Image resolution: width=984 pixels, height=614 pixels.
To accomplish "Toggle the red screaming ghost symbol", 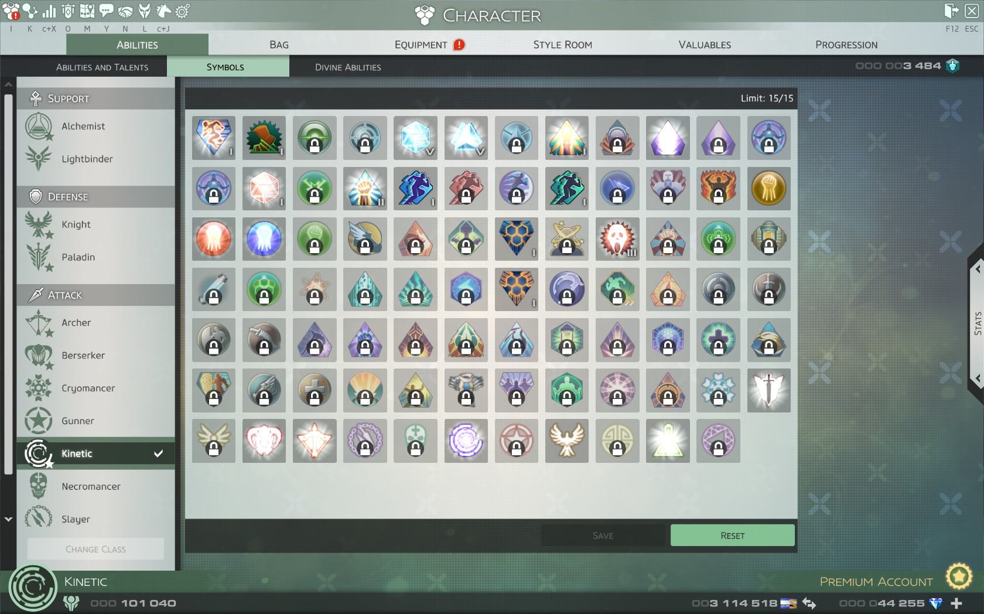I will [x=617, y=239].
